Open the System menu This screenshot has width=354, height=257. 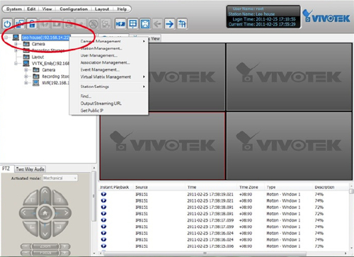coord(14,9)
